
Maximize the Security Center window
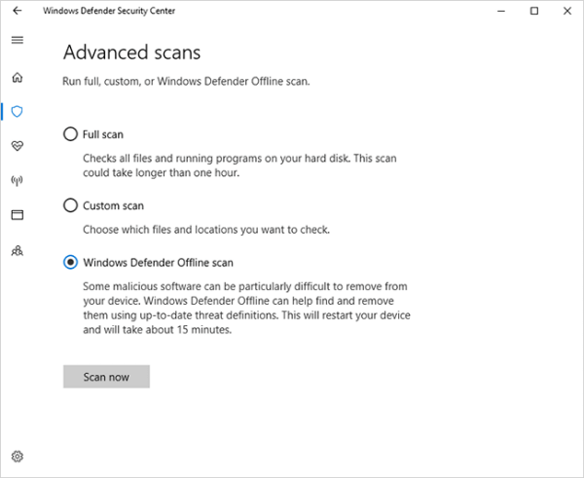click(534, 11)
